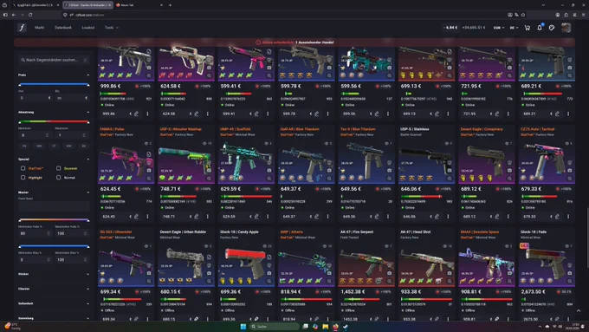Enable the StatTrak filter checkbox
This screenshot has width=589, height=332.
(x=23, y=168)
